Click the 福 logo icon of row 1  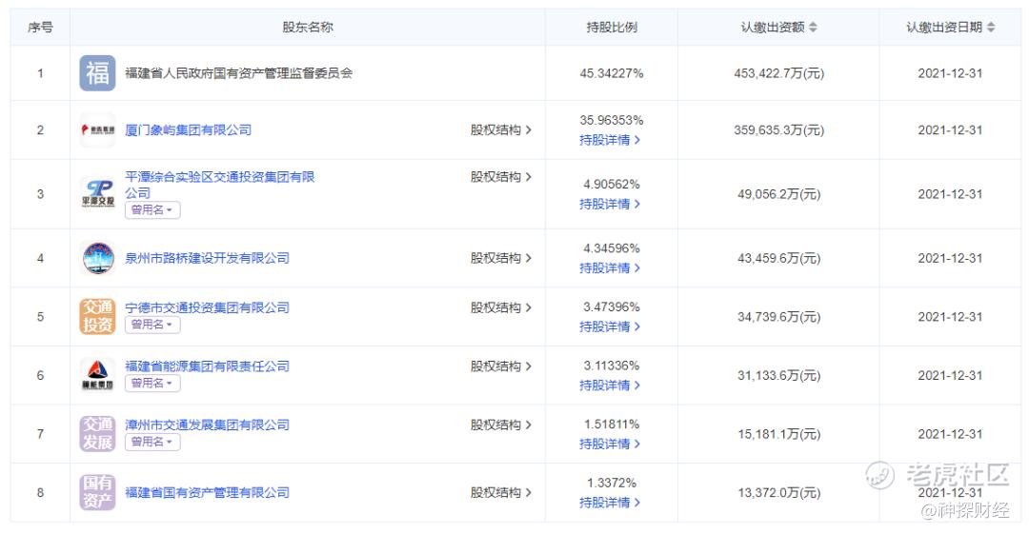97,72
